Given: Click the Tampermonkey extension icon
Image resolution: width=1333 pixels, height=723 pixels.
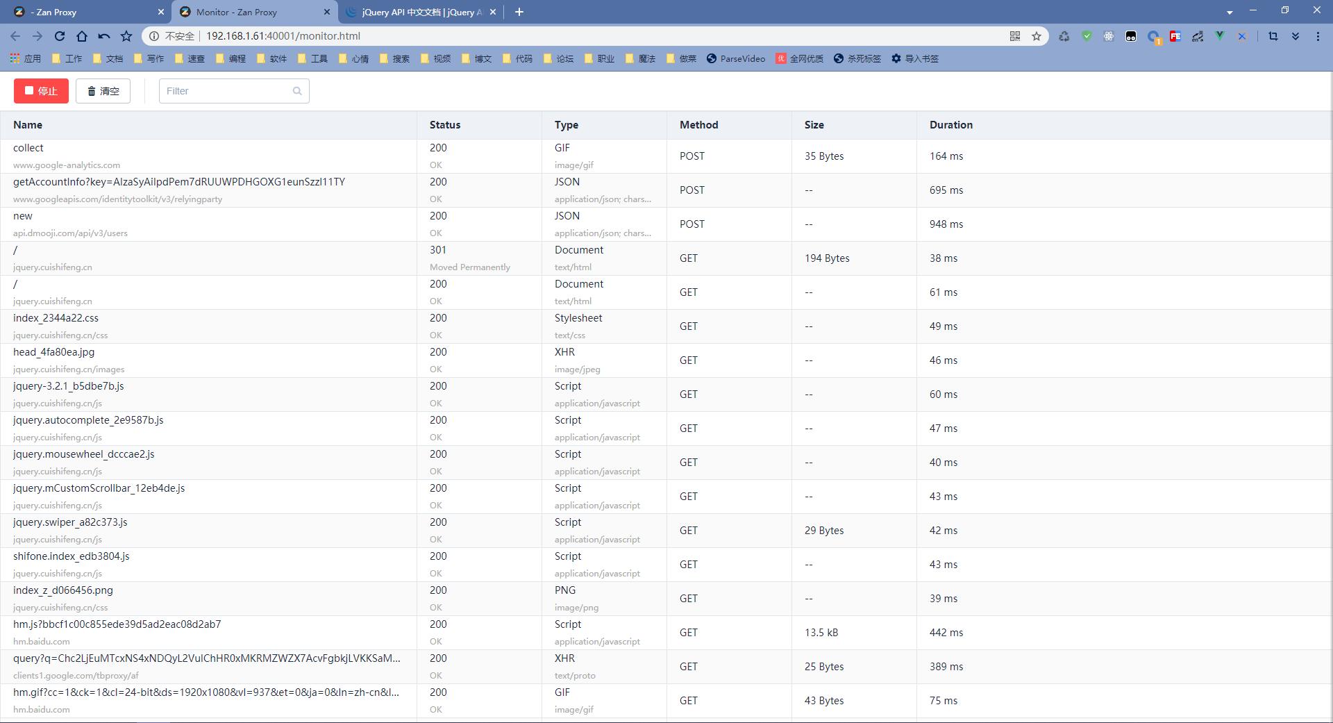Looking at the screenshot, I should [x=1131, y=36].
